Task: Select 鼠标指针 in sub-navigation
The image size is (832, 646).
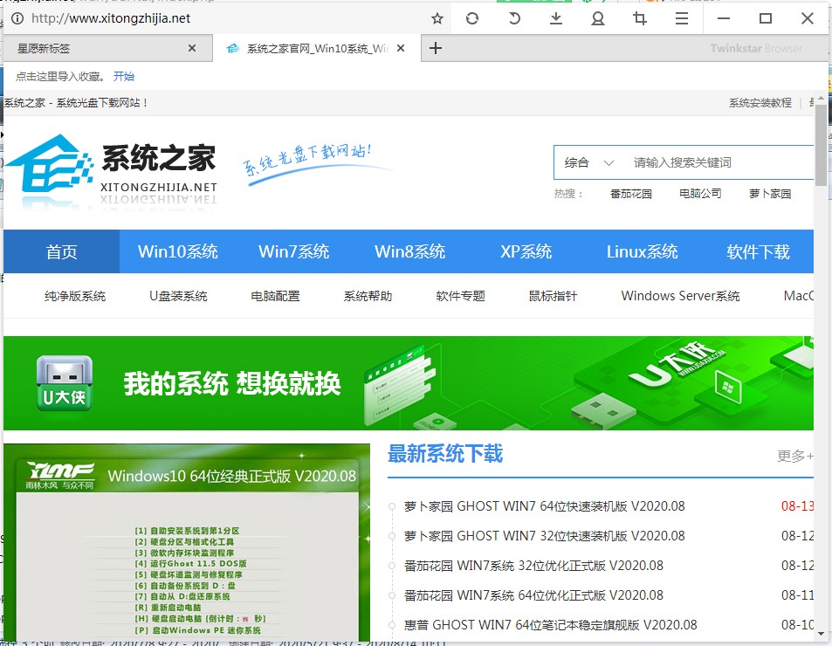Action: click(553, 296)
